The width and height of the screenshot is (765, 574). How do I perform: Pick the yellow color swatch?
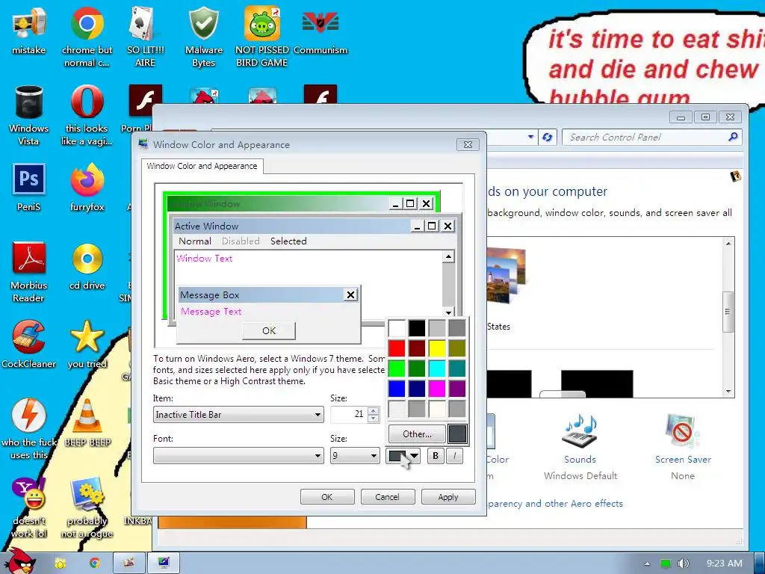coord(436,348)
